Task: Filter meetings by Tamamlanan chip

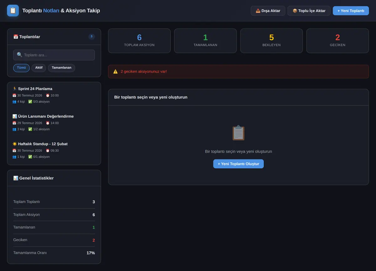Action: (x=61, y=68)
